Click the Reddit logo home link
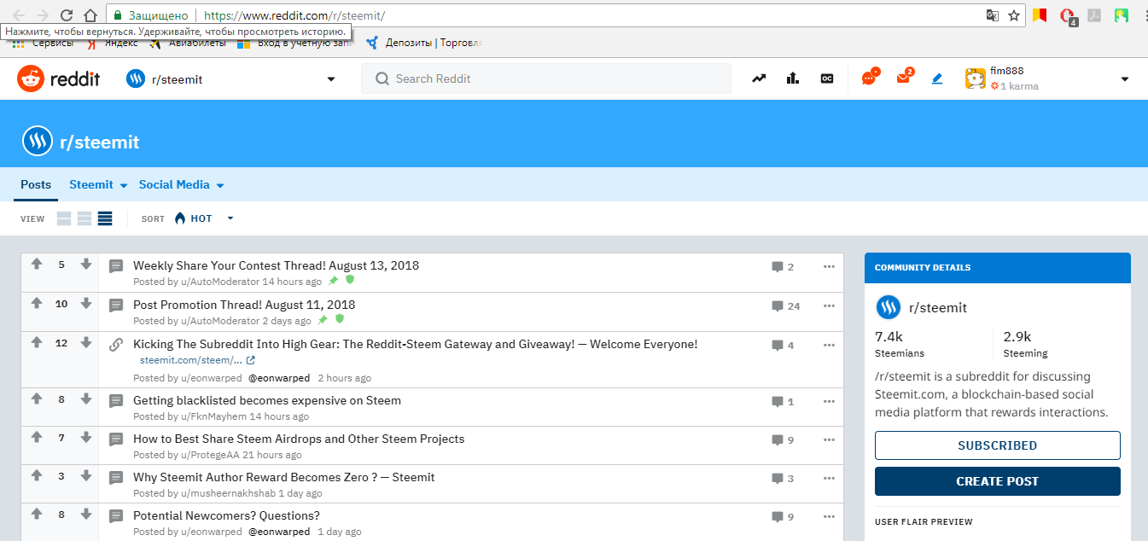The image size is (1148, 541). (x=59, y=79)
